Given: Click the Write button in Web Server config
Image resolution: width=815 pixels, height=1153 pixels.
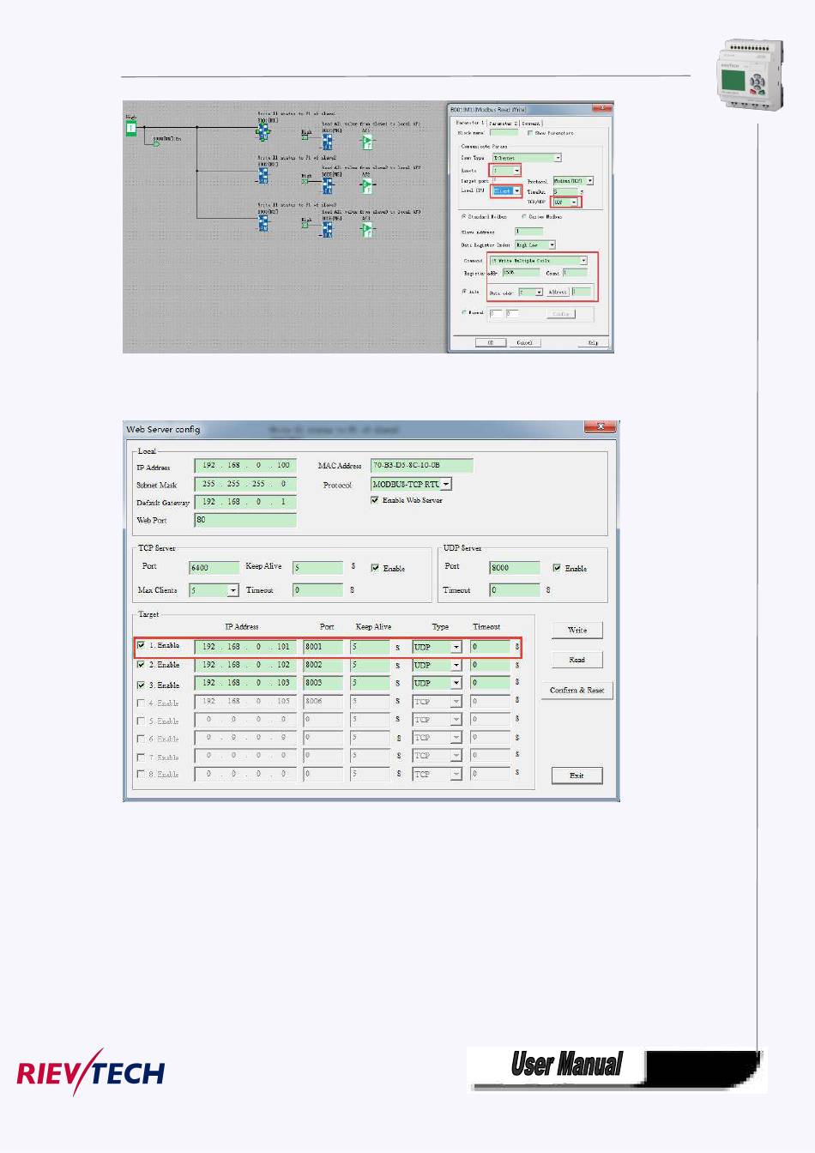Looking at the screenshot, I should coord(577,631).
